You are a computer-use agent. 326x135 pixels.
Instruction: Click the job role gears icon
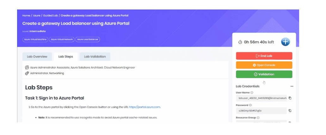click(x=27, y=73)
